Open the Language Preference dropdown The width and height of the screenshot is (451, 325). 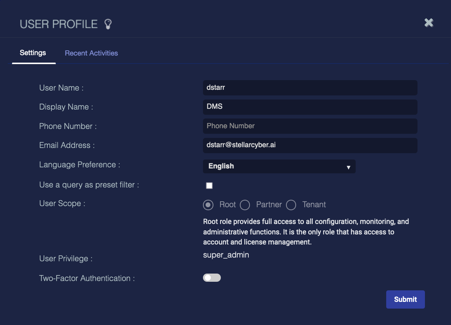pyautogui.click(x=279, y=166)
